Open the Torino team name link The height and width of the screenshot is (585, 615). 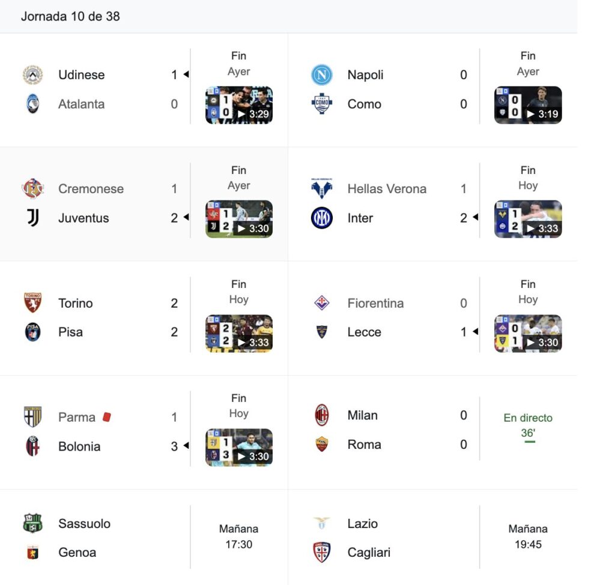click(76, 303)
